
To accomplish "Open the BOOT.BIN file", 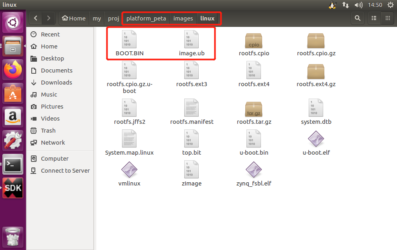I will click(x=129, y=39).
